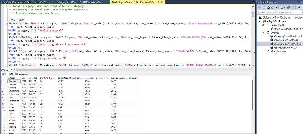The height and width of the screenshot is (134, 303).
Task: Click the pin icon on the eBayCategoryQueries tab
Action: [x=158, y=2]
